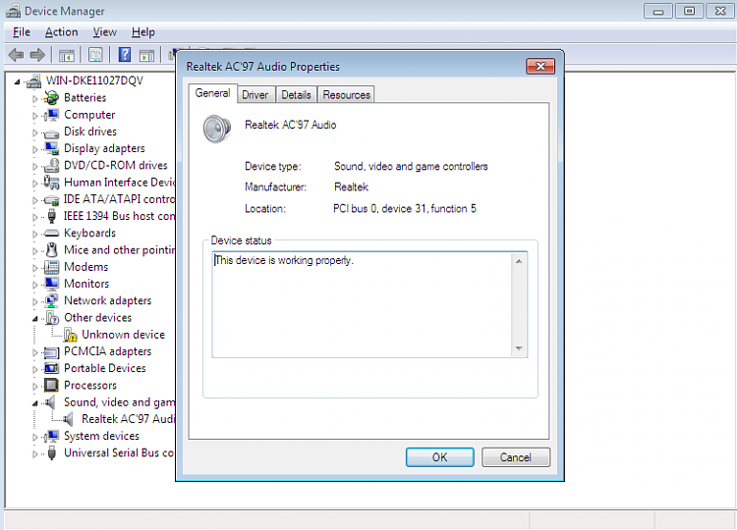
Task: Select the Computer category icon
Action: 51,115
